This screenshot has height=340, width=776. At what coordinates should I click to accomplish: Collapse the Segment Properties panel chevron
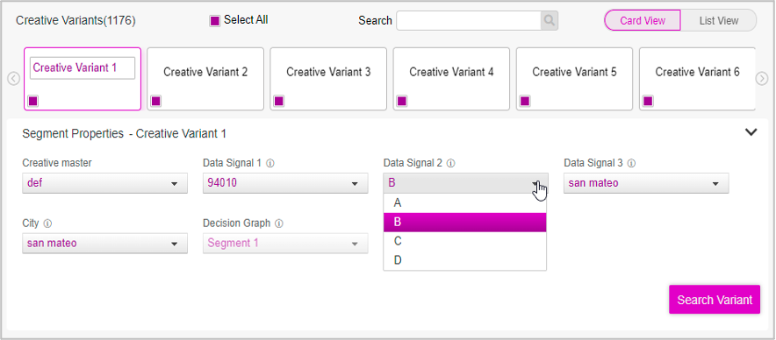point(751,132)
